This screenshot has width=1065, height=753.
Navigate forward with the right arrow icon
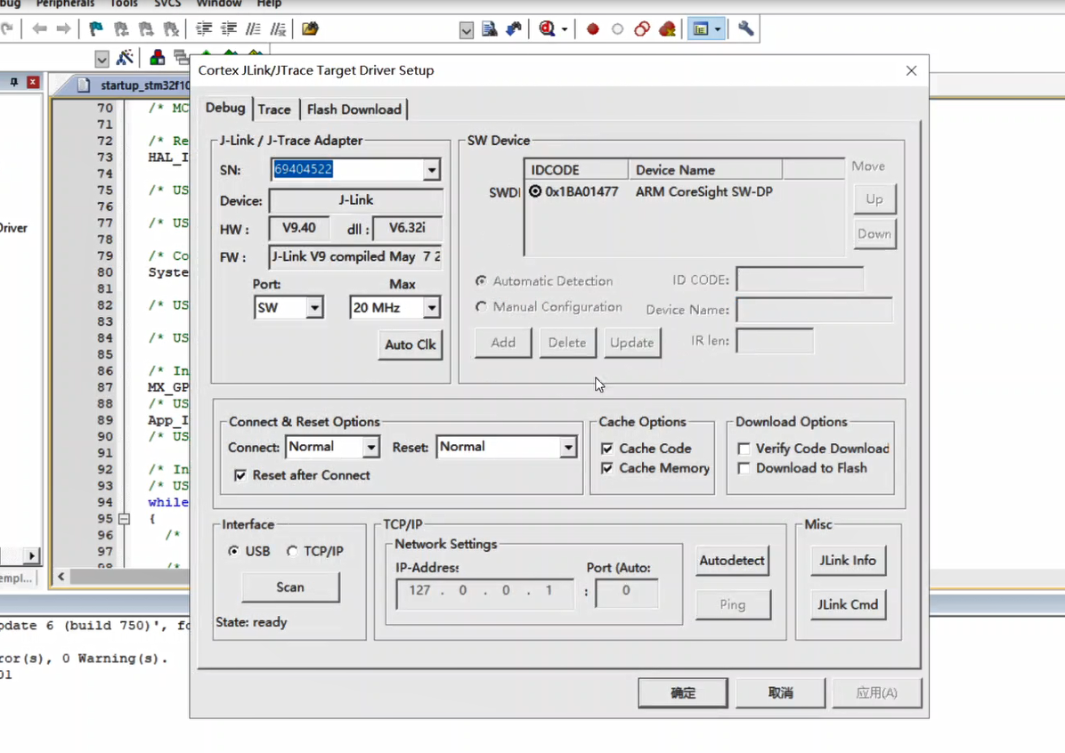pyautogui.click(x=63, y=28)
